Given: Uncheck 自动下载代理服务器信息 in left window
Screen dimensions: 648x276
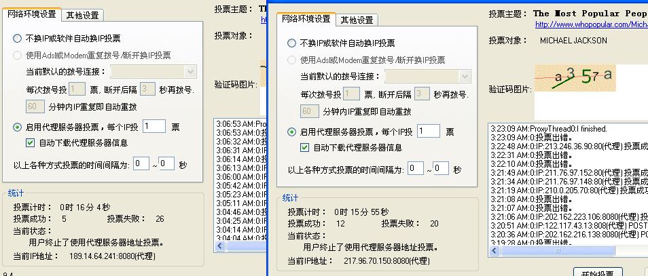Looking at the screenshot, I should [30, 142].
